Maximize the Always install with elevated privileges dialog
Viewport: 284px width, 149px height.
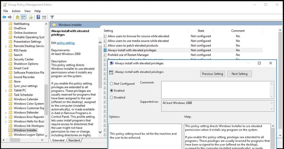[259, 63]
